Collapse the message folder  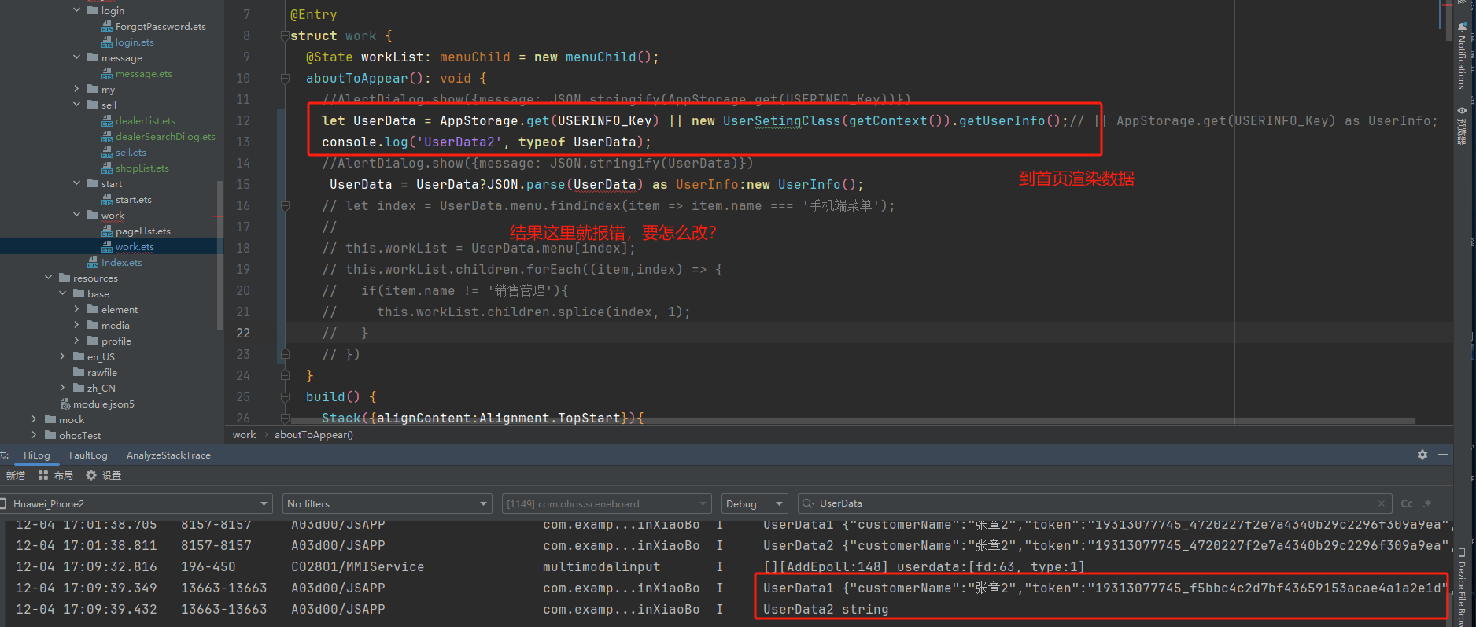point(76,57)
